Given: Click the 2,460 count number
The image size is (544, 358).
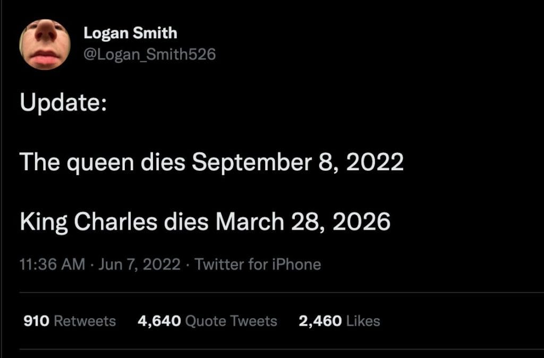Looking at the screenshot, I should 320,321.
